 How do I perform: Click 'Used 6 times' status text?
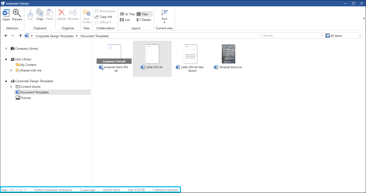(112, 190)
